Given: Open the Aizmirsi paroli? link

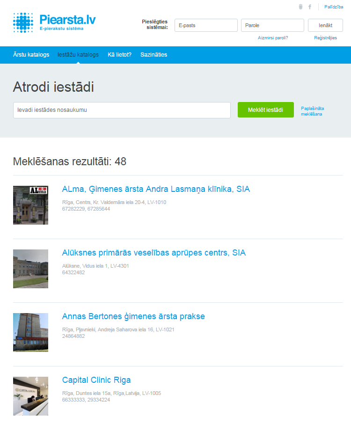Looking at the screenshot, I should (x=273, y=38).
